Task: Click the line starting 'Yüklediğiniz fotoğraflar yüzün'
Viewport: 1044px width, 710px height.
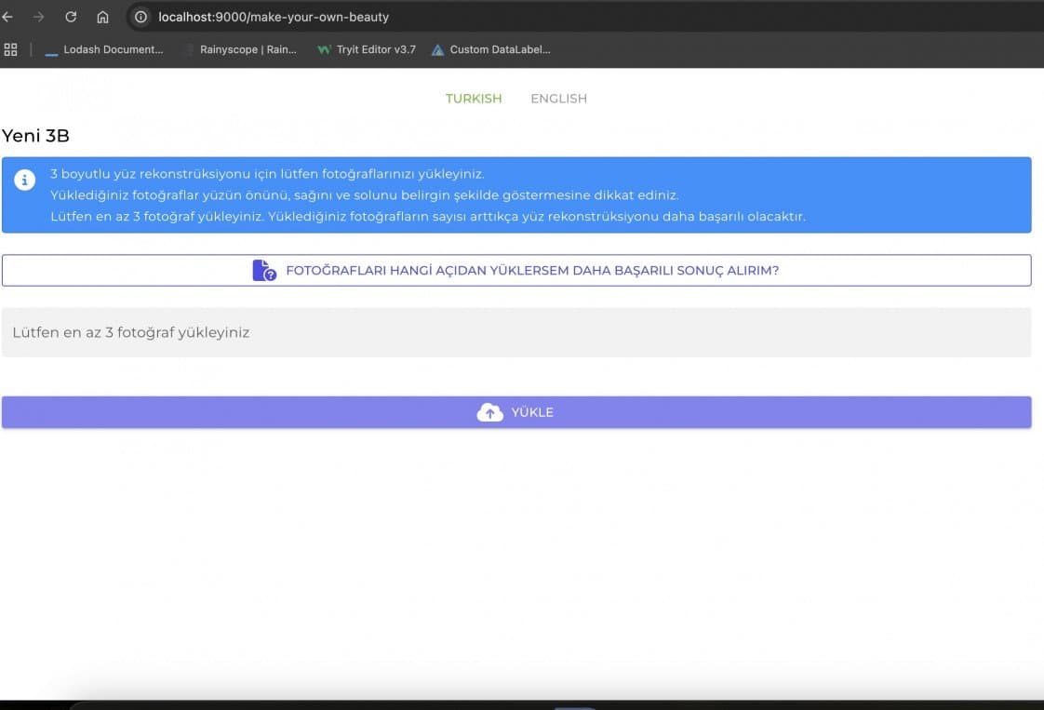Action: click(x=364, y=195)
